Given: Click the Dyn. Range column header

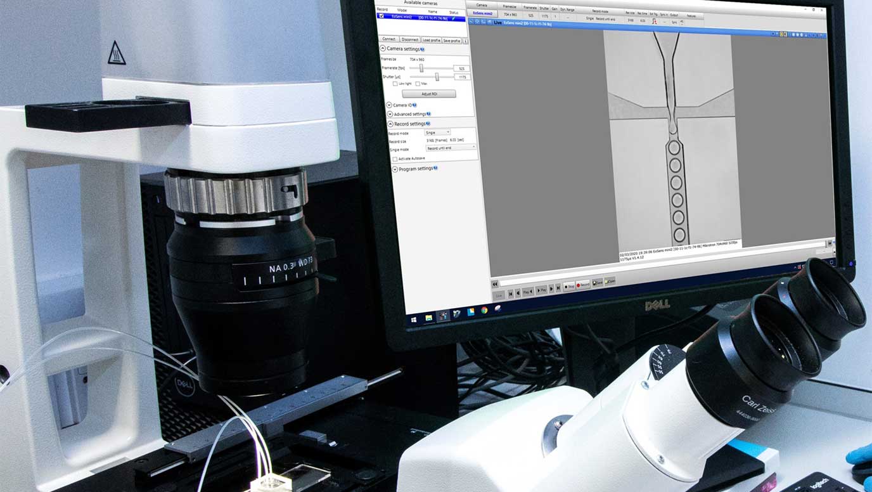Looking at the screenshot, I should click(567, 10).
